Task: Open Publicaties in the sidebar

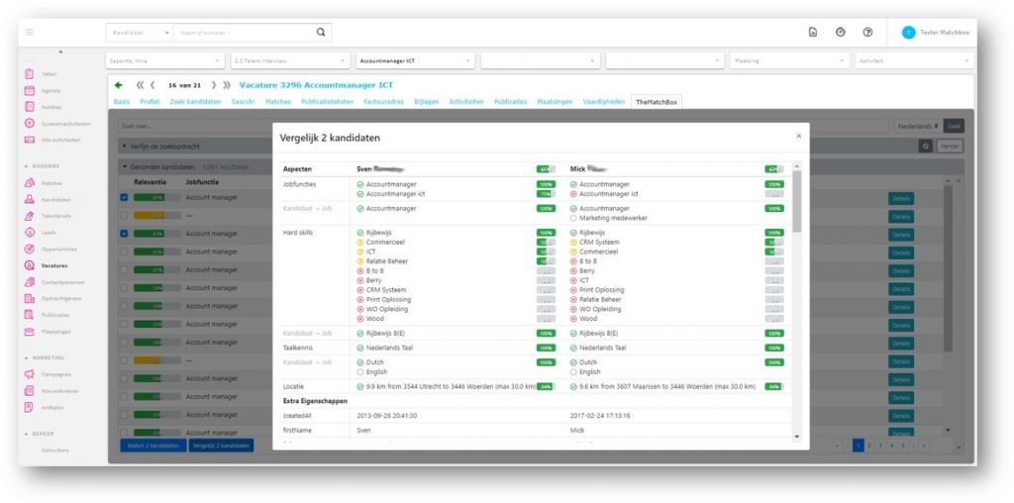Action: [55, 316]
